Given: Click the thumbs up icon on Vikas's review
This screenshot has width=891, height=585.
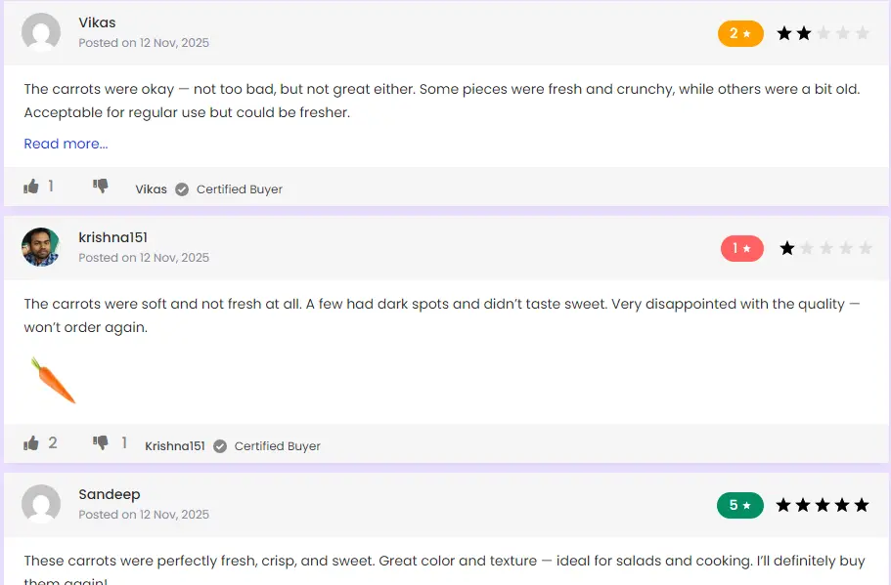Looking at the screenshot, I should point(30,186).
